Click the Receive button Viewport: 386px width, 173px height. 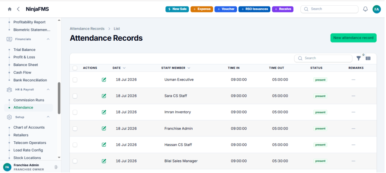pos(283,9)
